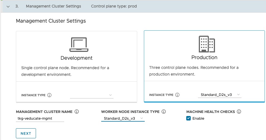The height and width of the screenshot is (140, 266).
Task: Click the 'Control plane type: prod' summary text
Action: pyautogui.click(x=114, y=6)
